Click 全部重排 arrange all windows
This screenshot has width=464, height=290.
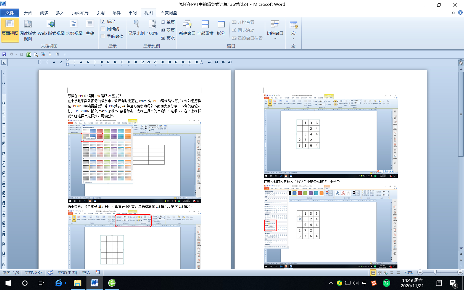205,28
